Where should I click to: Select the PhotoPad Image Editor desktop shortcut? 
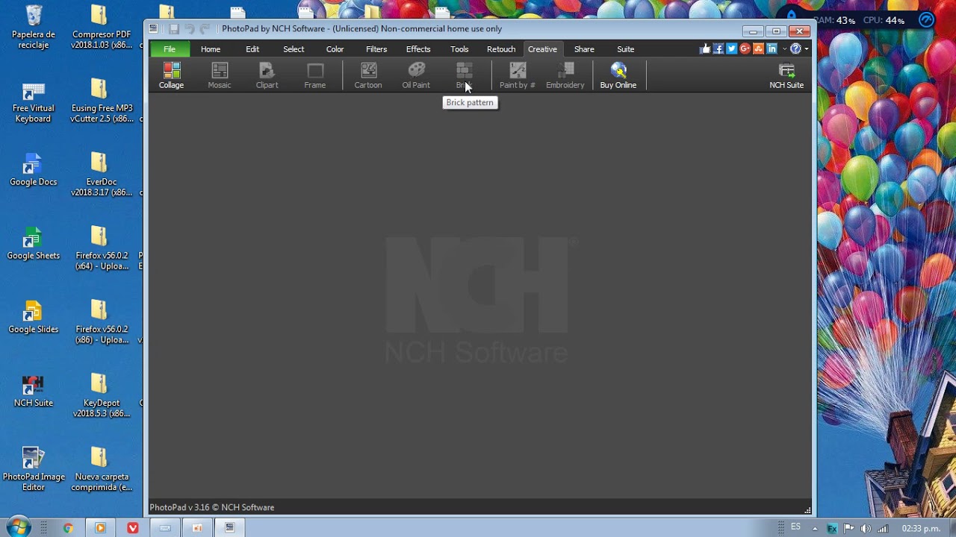click(x=34, y=470)
